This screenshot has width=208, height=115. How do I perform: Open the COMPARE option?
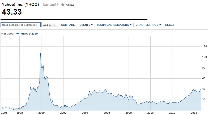pyautogui.click(x=68, y=25)
